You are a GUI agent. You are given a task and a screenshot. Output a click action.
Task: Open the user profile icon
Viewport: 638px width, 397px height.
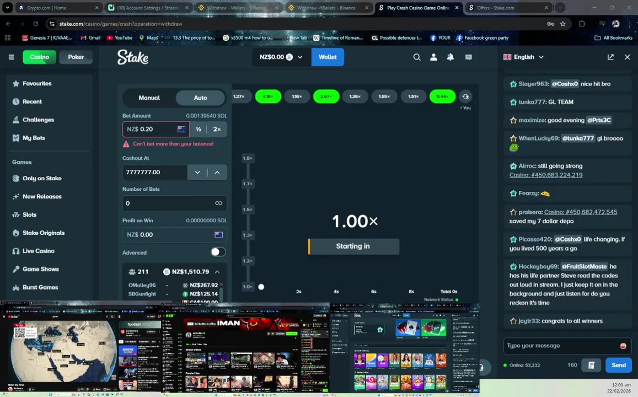[x=434, y=57]
